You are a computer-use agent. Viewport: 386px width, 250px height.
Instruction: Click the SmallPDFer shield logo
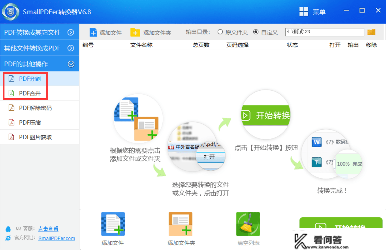(x=11, y=12)
